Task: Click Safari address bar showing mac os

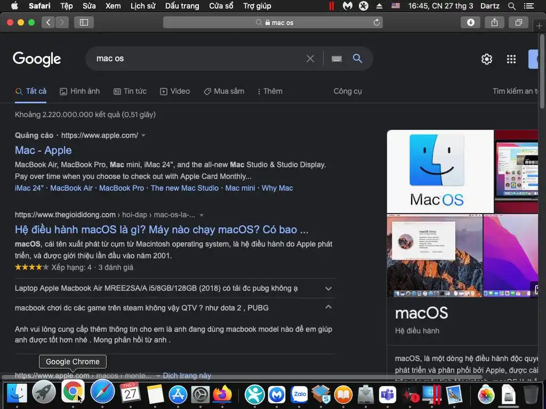Action: point(272,22)
